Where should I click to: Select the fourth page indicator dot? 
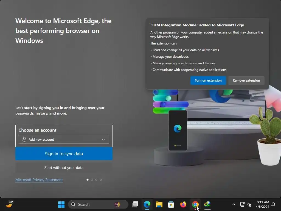pyautogui.click(x=101, y=180)
